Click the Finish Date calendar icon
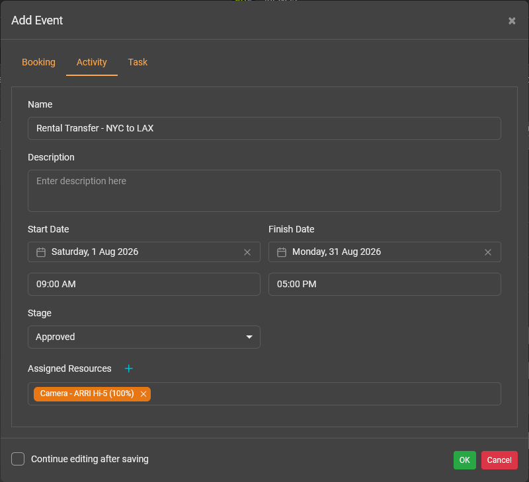This screenshot has width=529, height=482. [x=282, y=252]
